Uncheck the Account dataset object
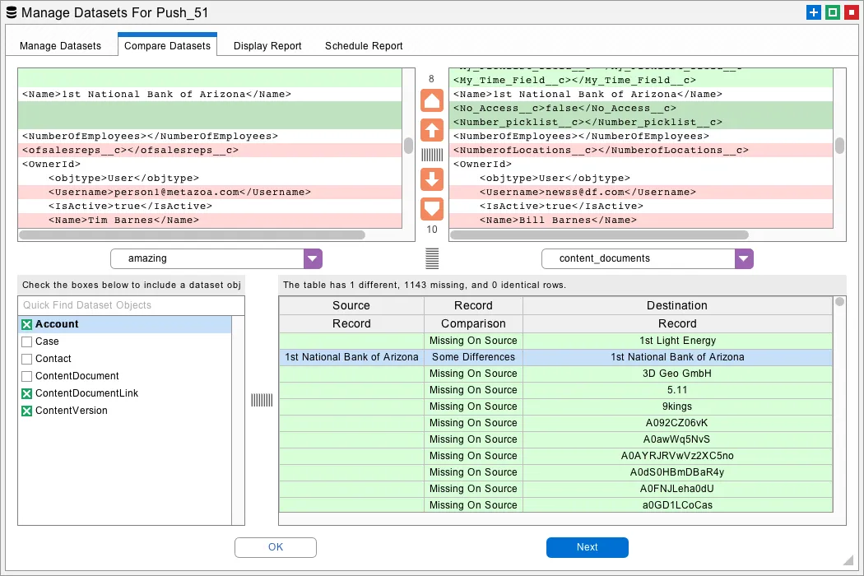This screenshot has height=576, width=864. click(27, 325)
